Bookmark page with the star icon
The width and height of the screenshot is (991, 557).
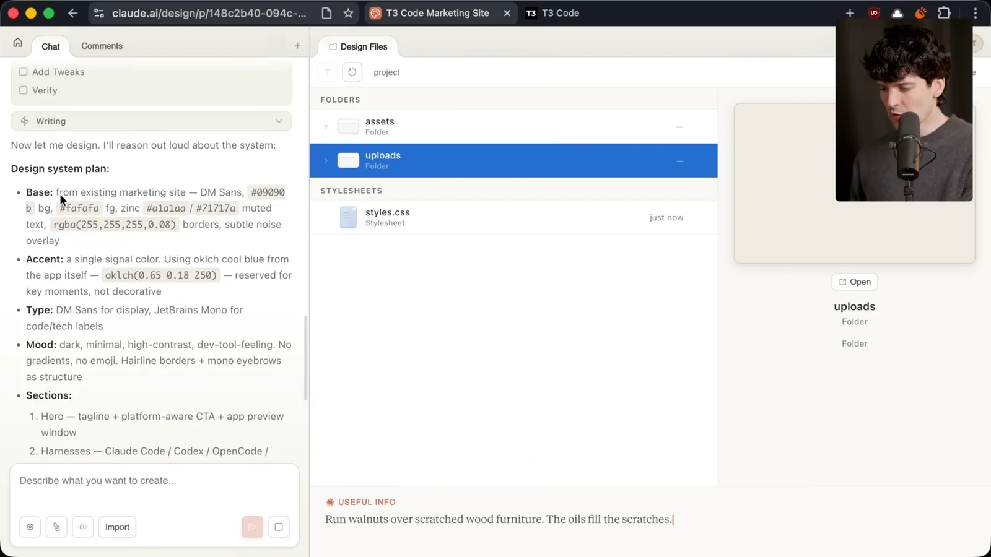(x=348, y=13)
